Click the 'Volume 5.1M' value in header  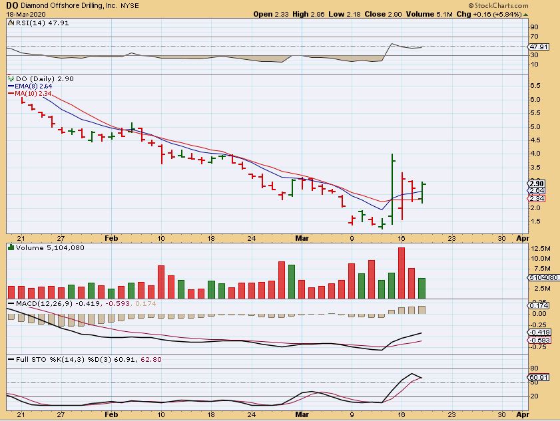click(429, 15)
